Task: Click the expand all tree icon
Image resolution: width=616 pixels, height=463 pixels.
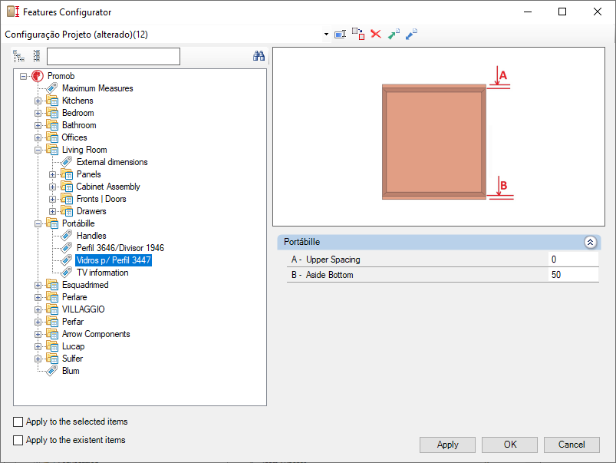Action: pyautogui.click(x=19, y=56)
